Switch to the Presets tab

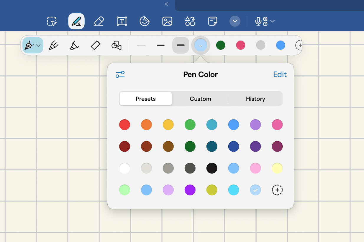(x=146, y=99)
